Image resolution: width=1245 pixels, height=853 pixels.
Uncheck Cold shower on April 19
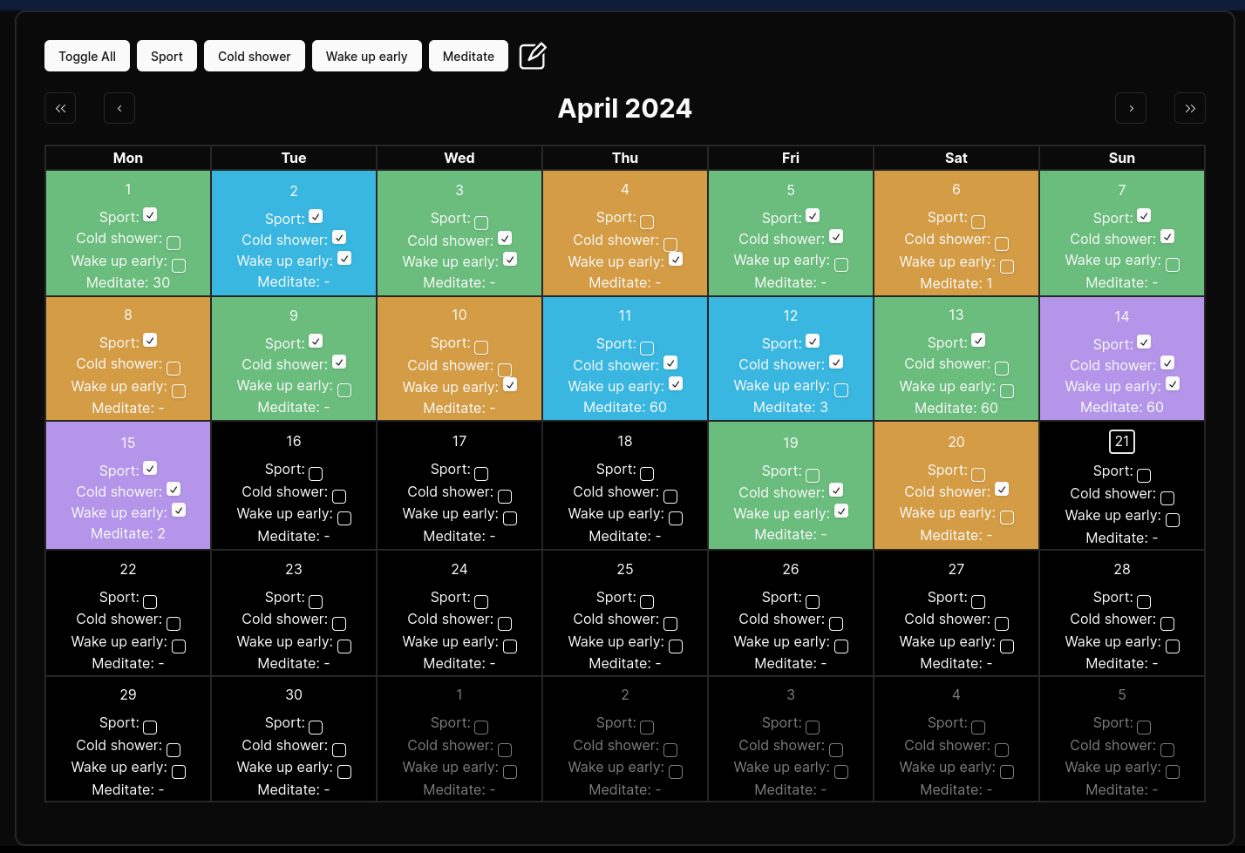point(836,491)
